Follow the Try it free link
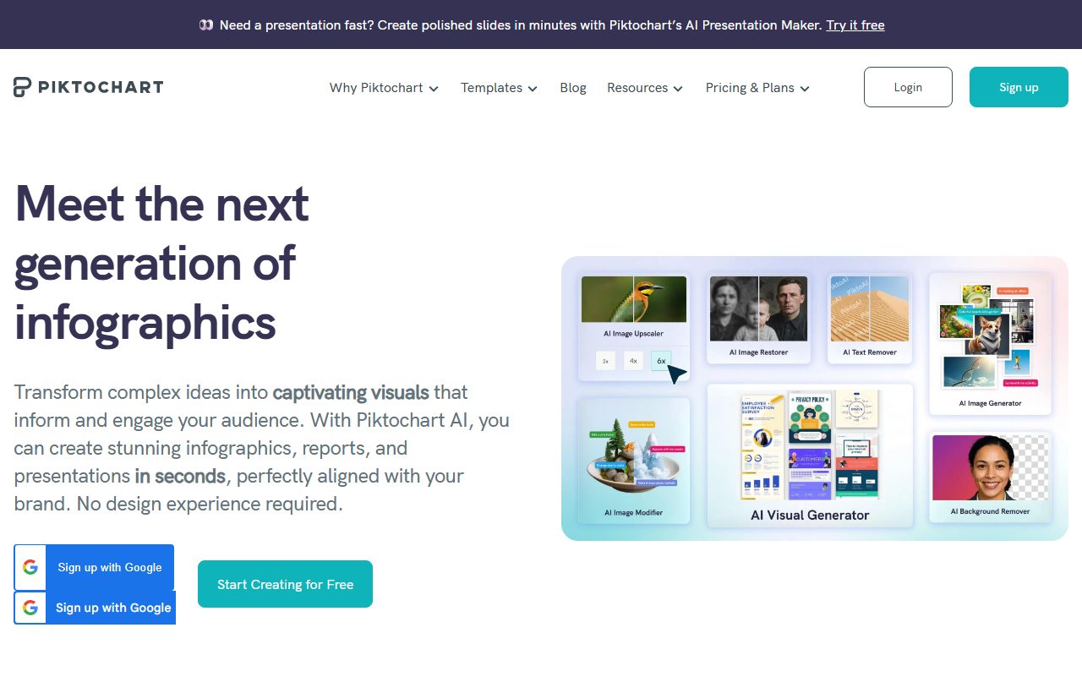 point(855,25)
